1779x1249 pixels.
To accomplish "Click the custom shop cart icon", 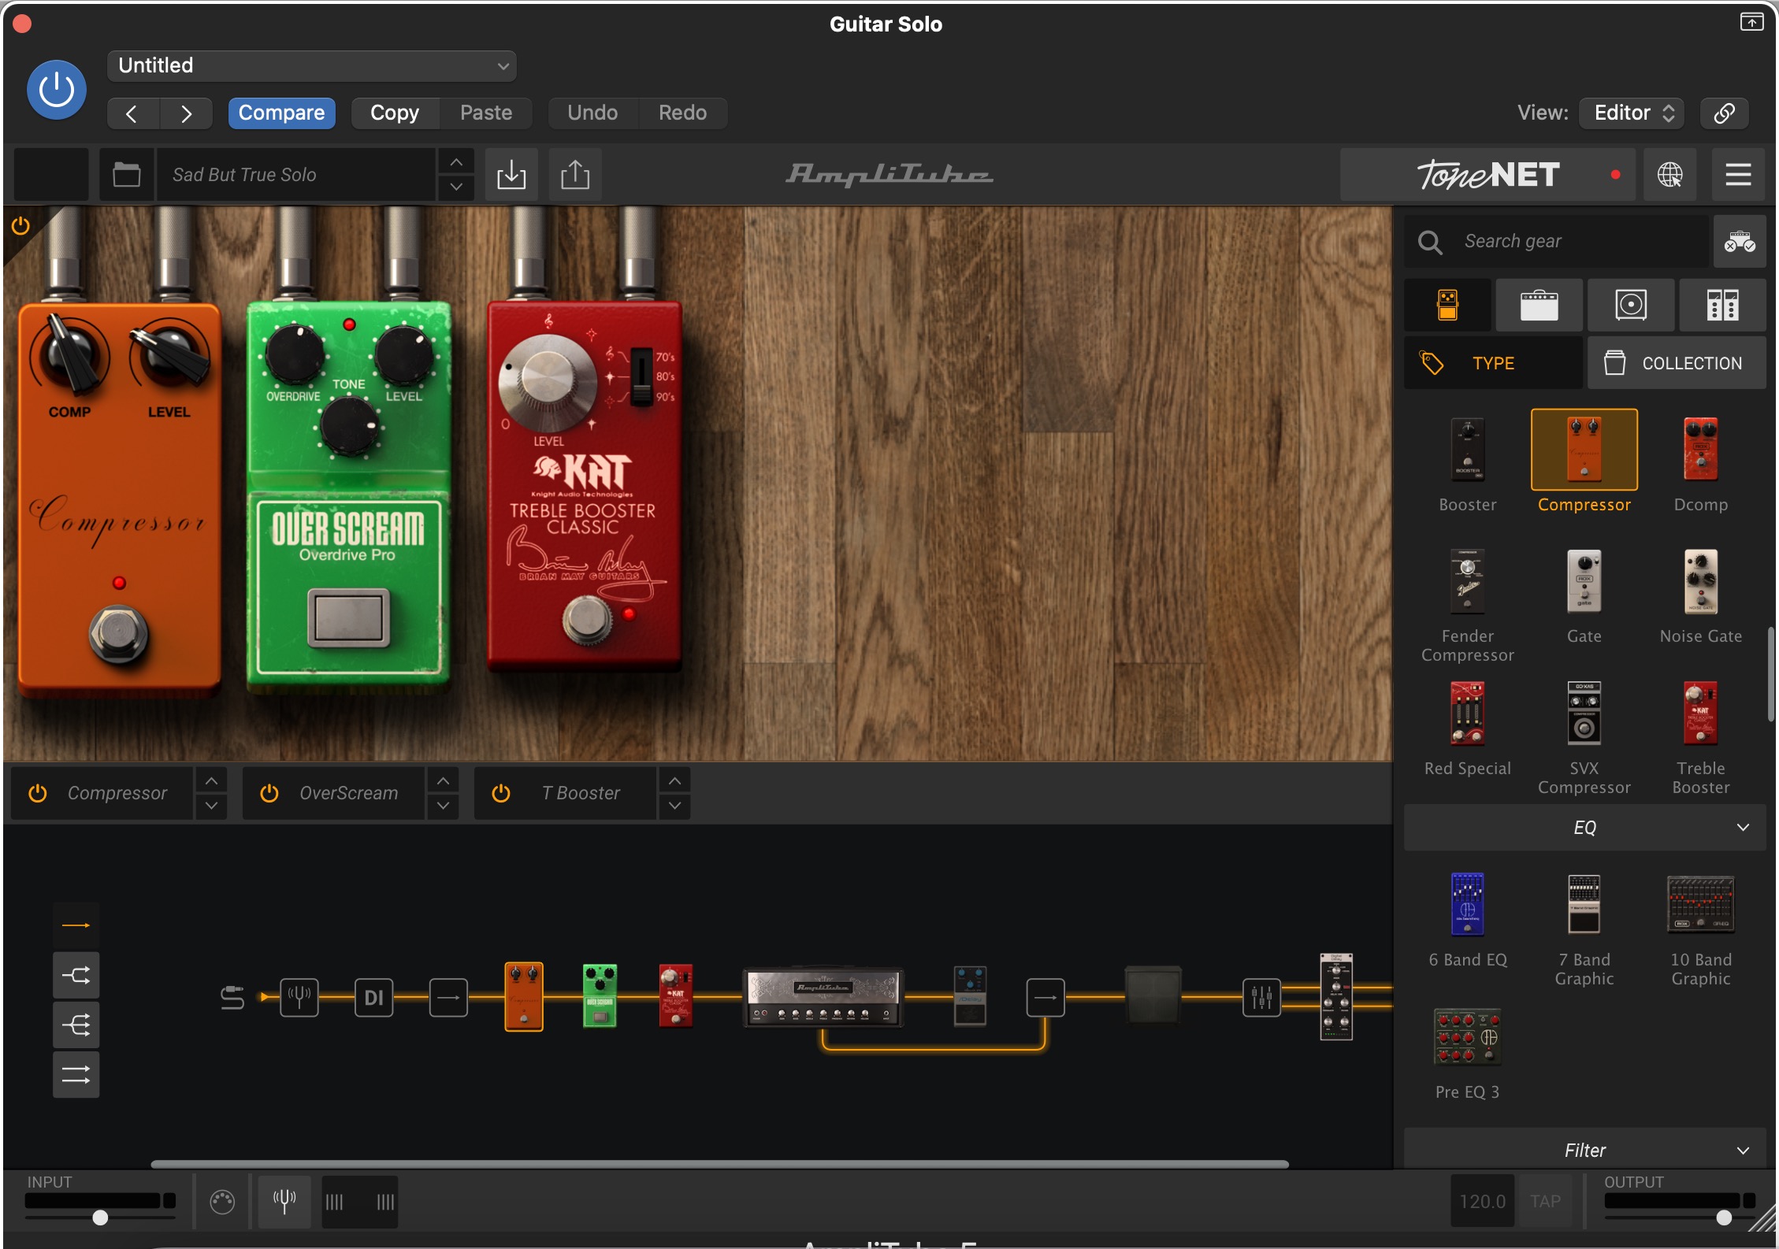I will pos(1740,242).
